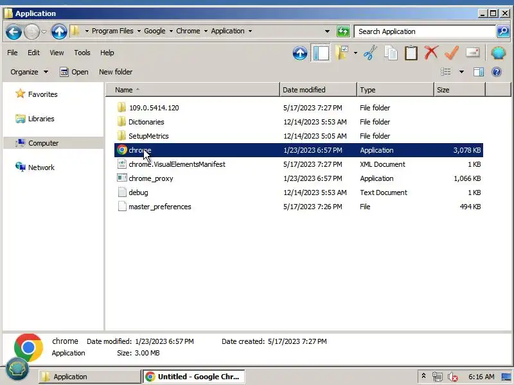Select the chrome_proxy application
Image resolution: width=514 pixels, height=385 pixels.
[x=298, y=178]
